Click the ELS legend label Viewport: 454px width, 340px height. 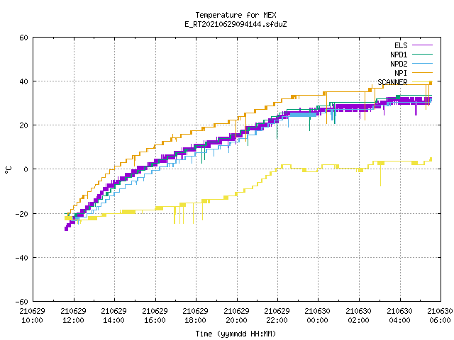tap(401, 45)
